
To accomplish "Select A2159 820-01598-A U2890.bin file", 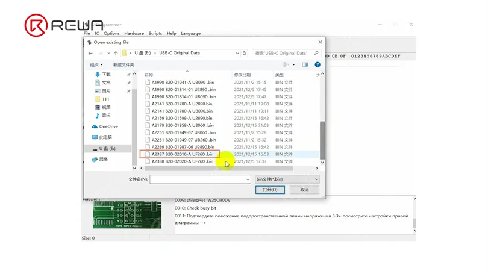I will click(x=182, y=119).
